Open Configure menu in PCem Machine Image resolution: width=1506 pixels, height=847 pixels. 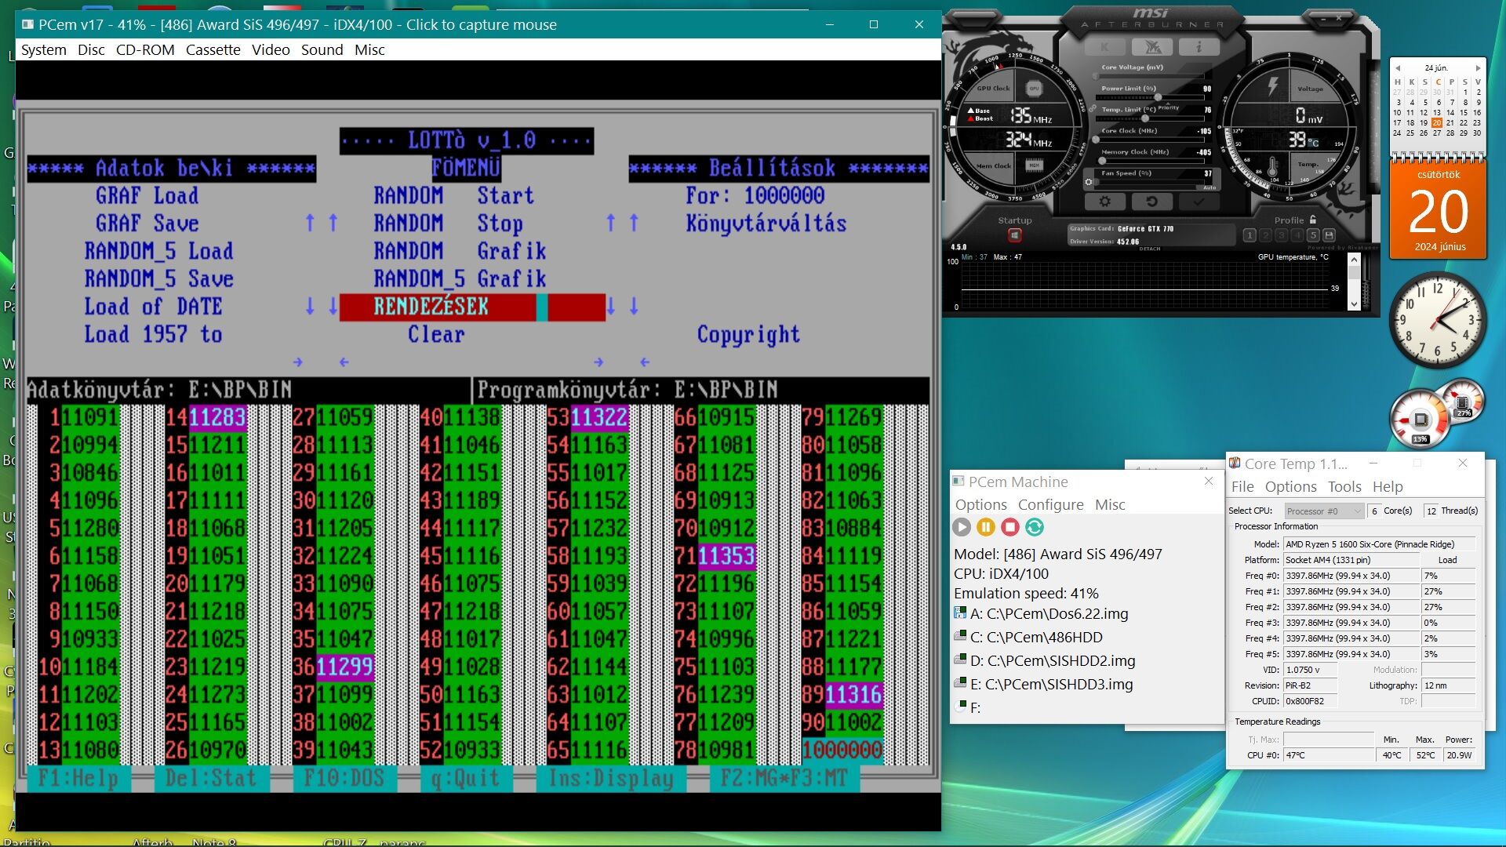[x=1050, y=504]
